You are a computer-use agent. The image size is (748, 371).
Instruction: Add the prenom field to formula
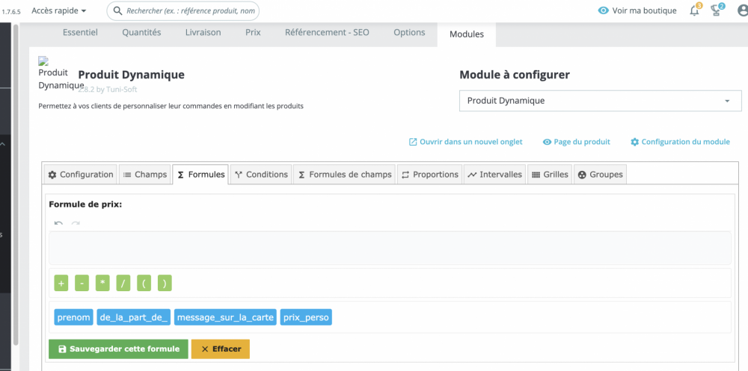tap(74, 317)
